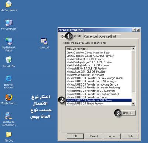Click the Help button

(x=130, y=136)
